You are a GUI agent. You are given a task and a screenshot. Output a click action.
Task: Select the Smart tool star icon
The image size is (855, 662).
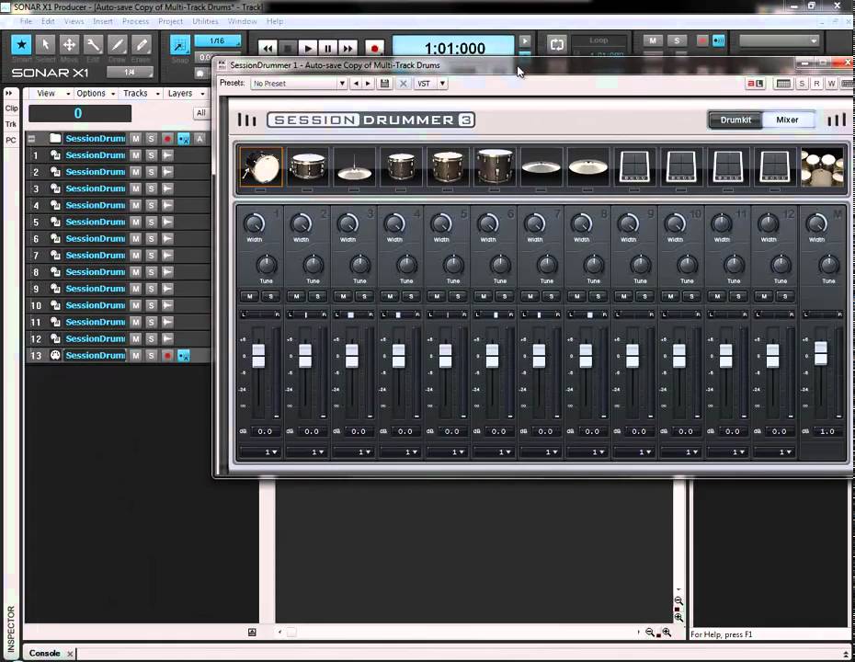[22, 44]
